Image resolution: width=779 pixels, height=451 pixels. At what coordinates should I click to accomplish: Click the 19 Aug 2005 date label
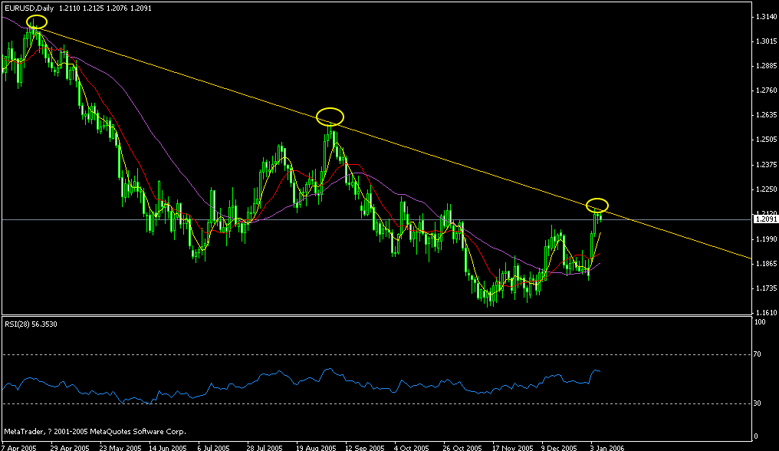click(x=316, y=447)
